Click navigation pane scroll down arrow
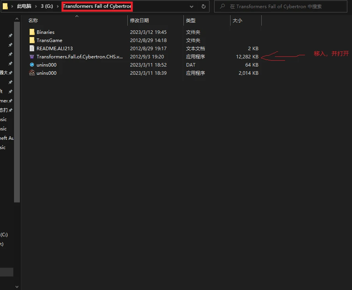 [x=17, y=286]
